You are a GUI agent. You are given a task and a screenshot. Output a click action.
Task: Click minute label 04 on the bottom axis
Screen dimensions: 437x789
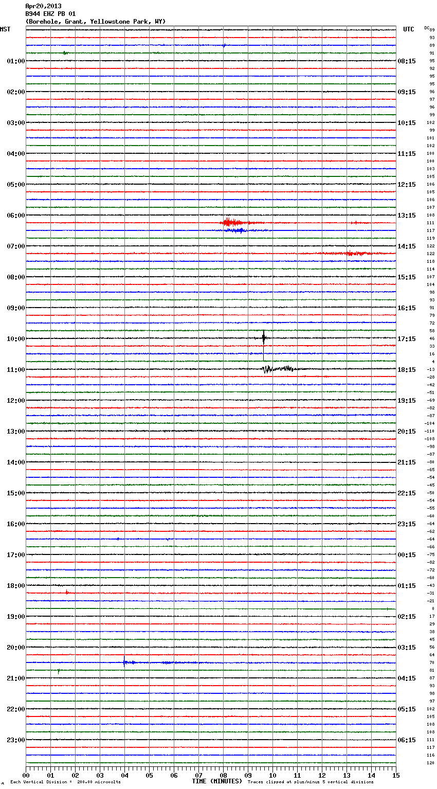124,775
